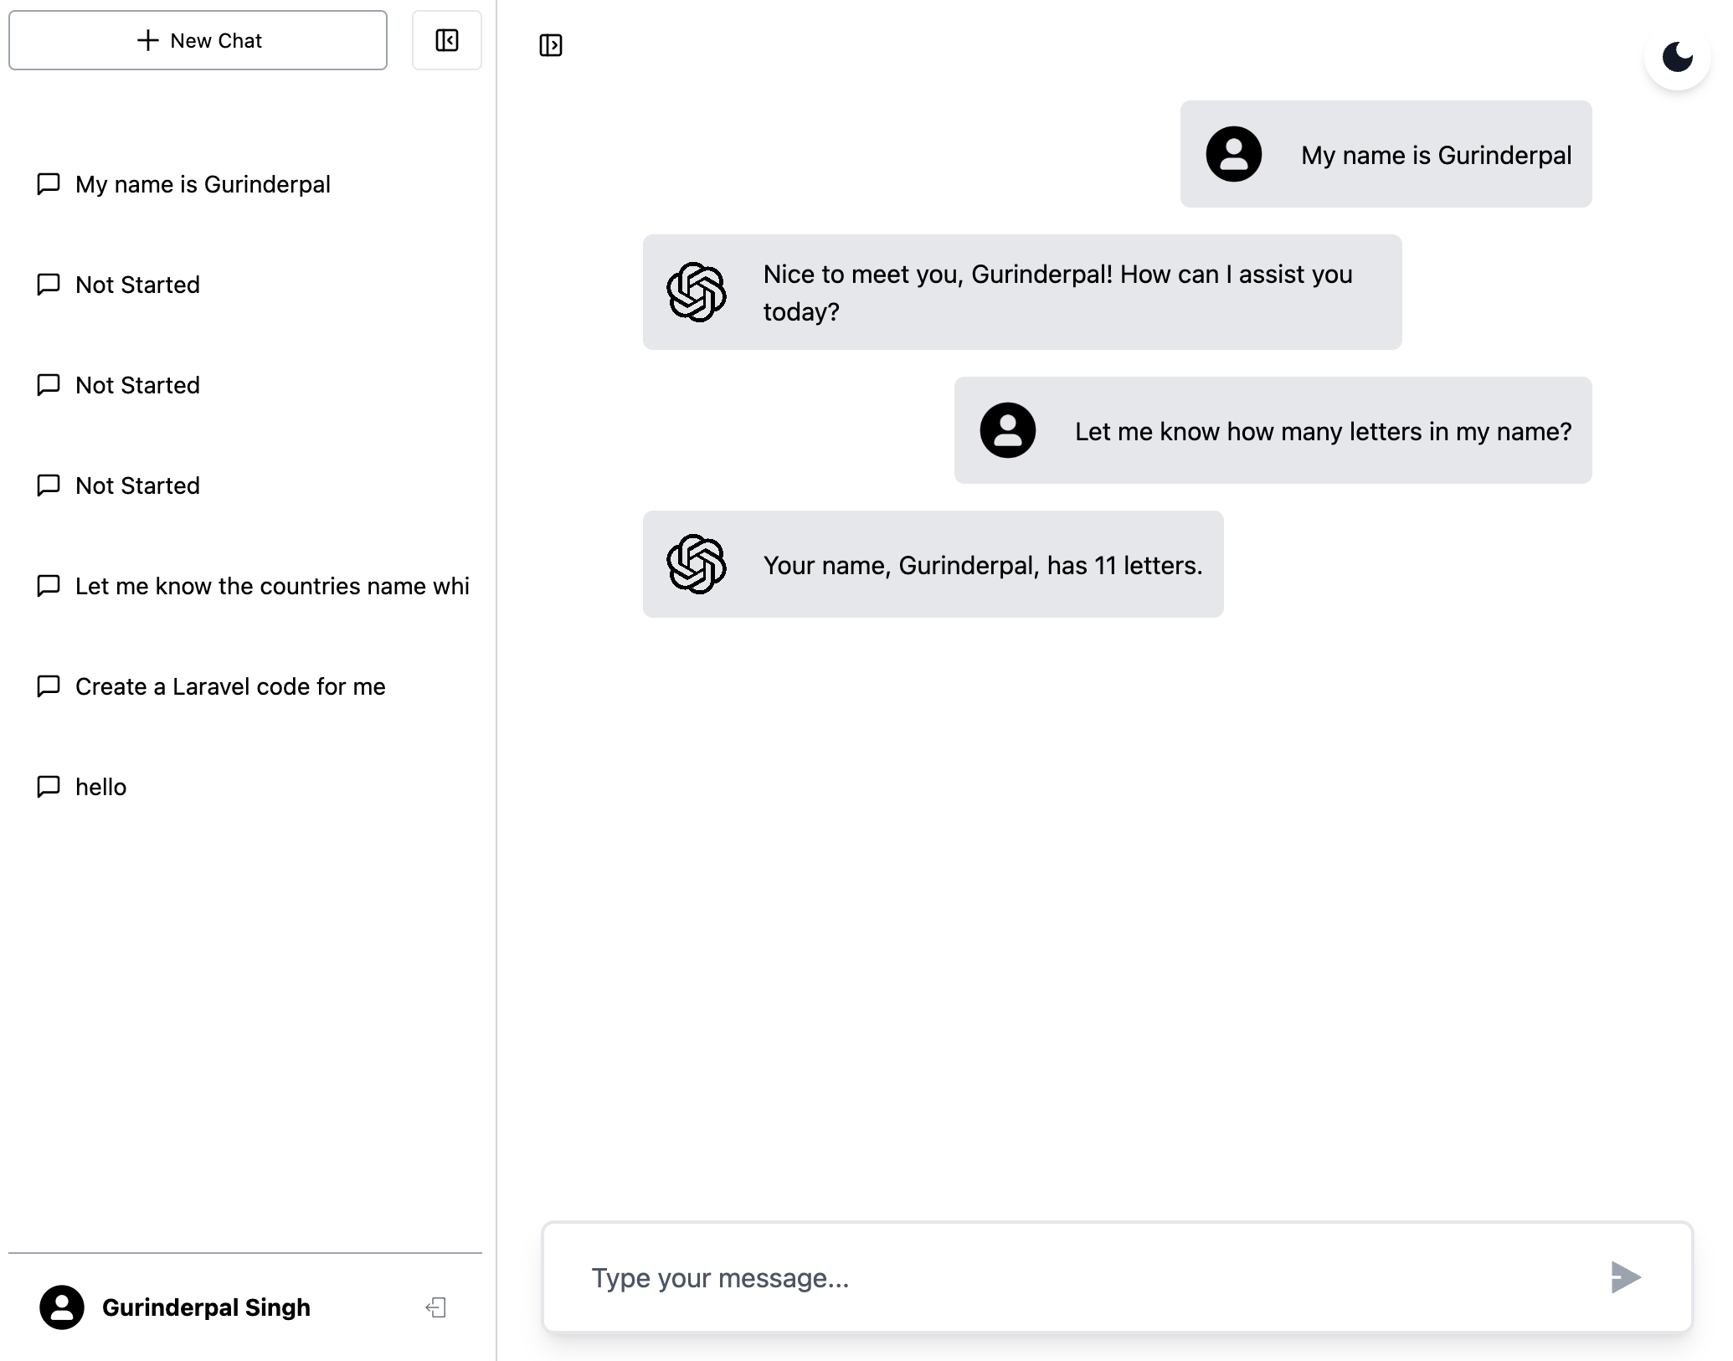The height and width of the screenshot is (1361, 1733).
Task: Click 'Your name, Gurinderpal, has 11 letters.' text
Action: (983, 565)
